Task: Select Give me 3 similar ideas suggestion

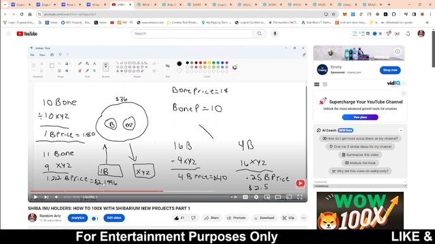Action: coord(360,146)
